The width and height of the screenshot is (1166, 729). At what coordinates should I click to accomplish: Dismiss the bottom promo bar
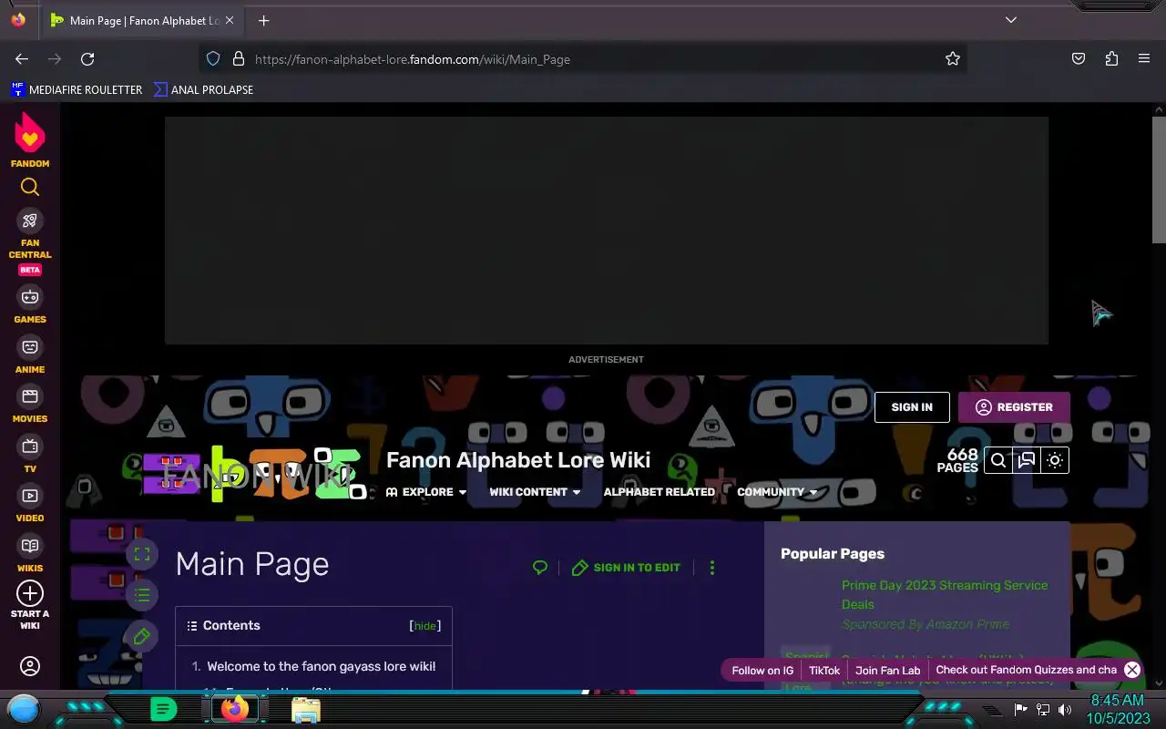click(1132, 670)
